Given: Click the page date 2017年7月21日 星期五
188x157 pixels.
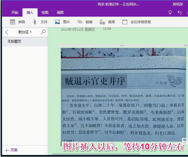Looking at the screenshot, I should tap(78, 29).
